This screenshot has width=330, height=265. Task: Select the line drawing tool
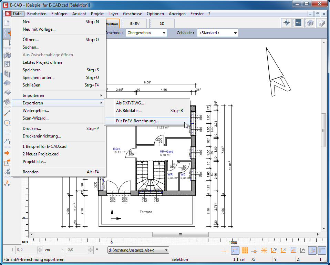[7, 113]
